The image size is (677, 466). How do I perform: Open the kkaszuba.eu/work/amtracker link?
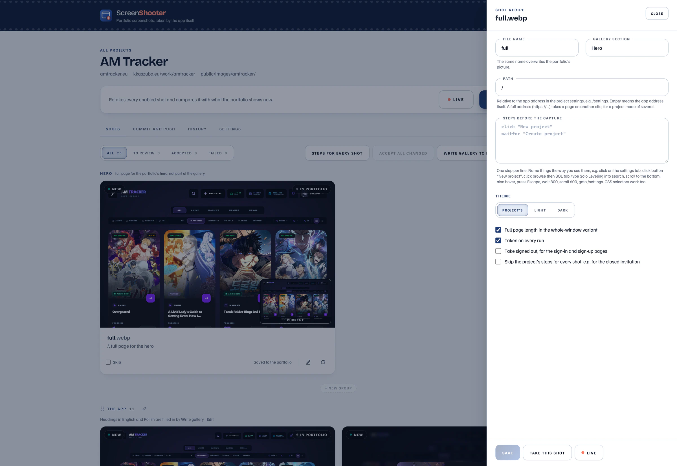coord(164,74)
